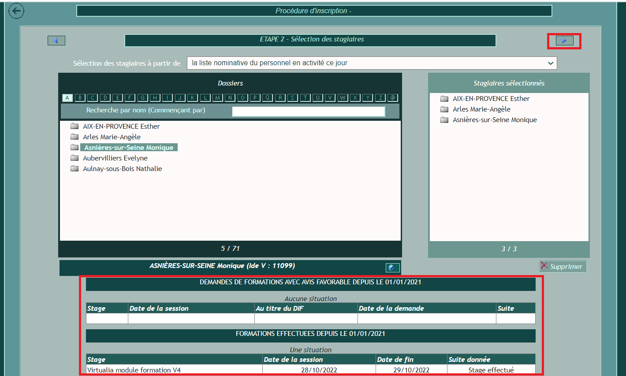Click the red X Supprimer icon
Image resolution: width=626 pixels, height=376 pixels.
tap(544, 266)
